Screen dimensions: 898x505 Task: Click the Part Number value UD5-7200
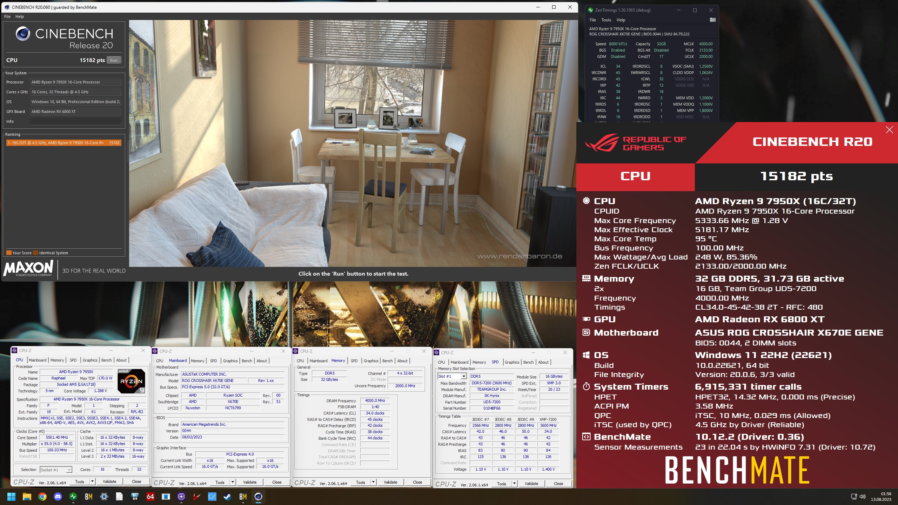[492, 402]
